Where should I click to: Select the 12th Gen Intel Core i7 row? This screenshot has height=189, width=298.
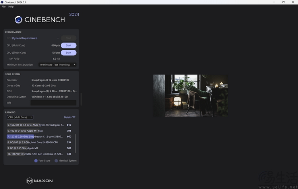click(39, 154)
